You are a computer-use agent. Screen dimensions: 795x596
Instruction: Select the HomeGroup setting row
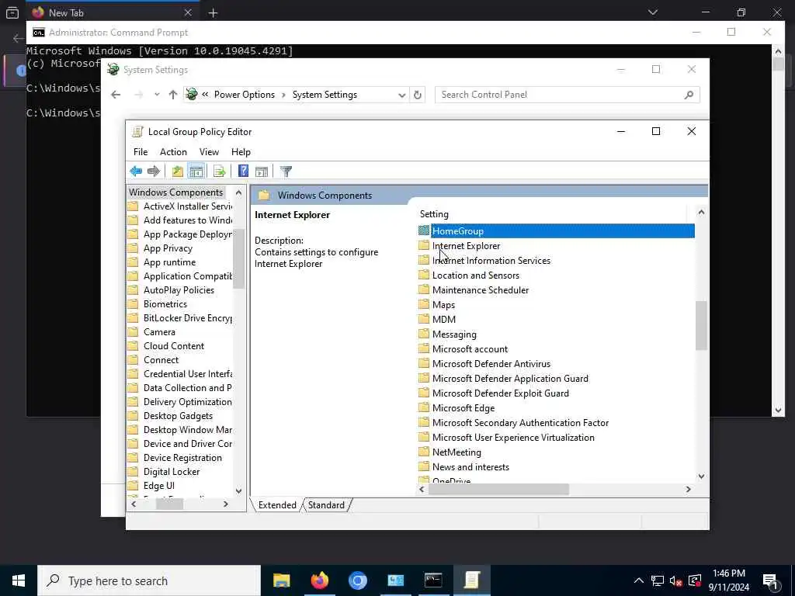556,231
